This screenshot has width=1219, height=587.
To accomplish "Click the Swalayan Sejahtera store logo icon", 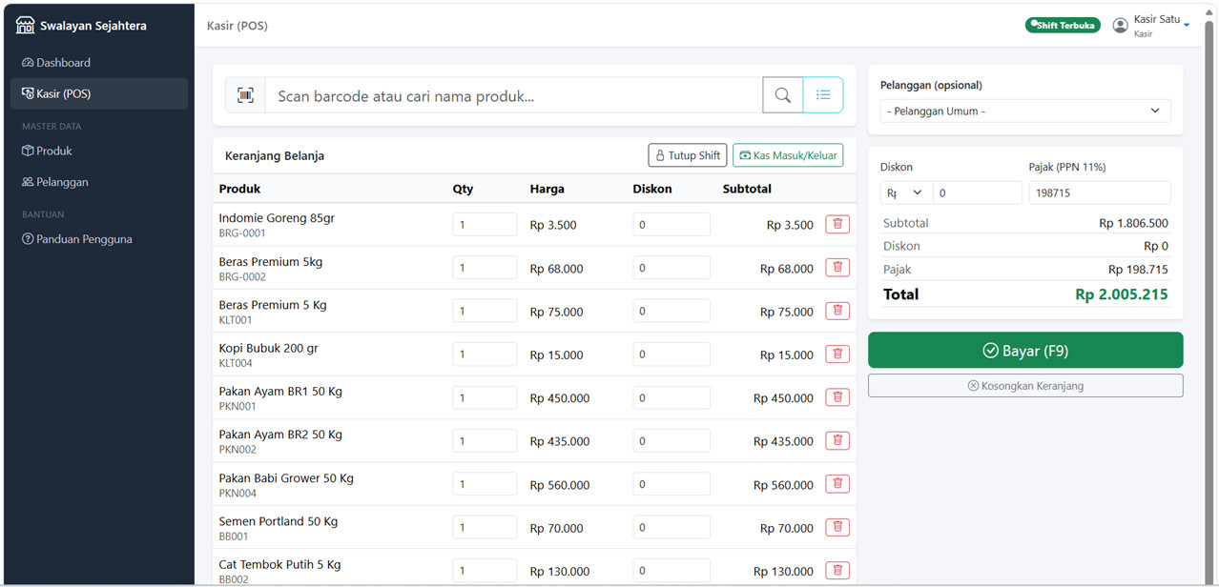I will (x=25, y=26).
